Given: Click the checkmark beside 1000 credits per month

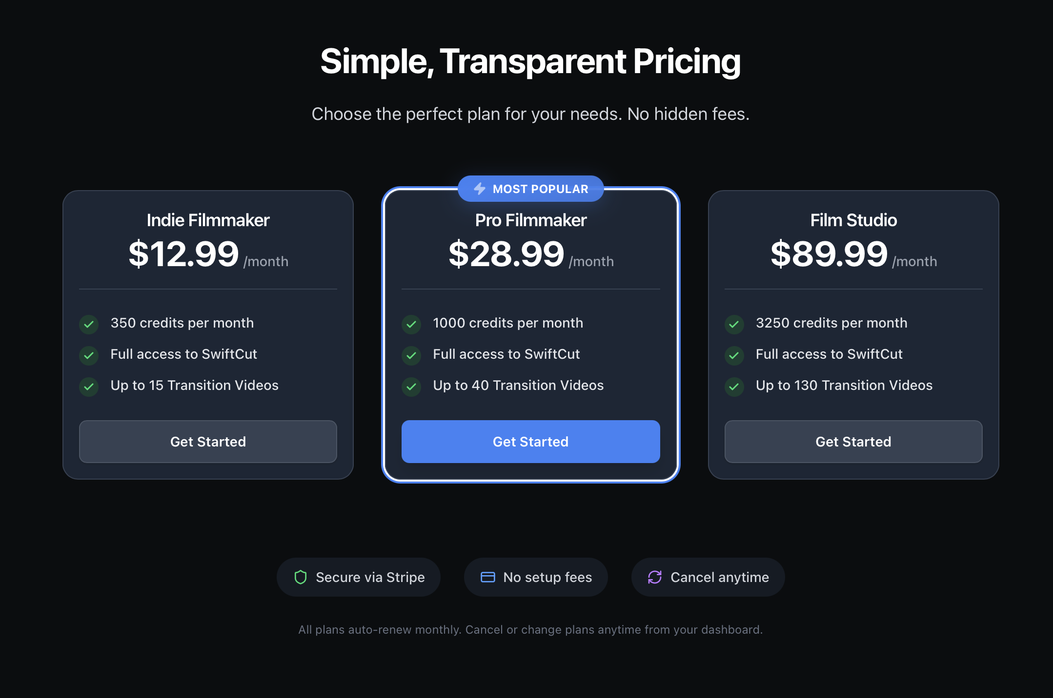Looking at the screenshot, I should point(411,324).
